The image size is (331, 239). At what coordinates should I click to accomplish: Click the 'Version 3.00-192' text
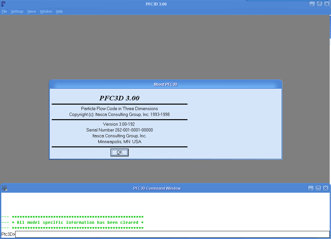point(119,124)
